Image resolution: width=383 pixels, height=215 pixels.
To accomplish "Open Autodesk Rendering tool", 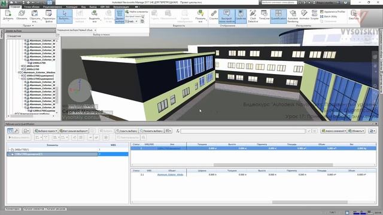I will [293, 16].
